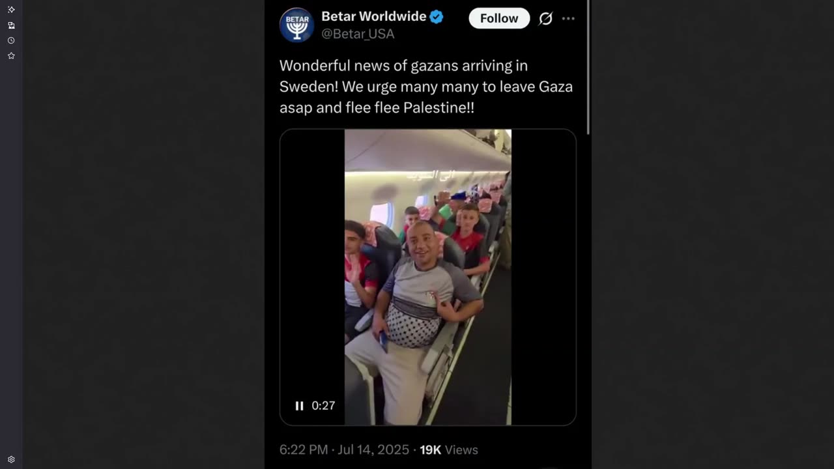Click the 0:27 video time indicator
834x469 pixels.
tap(323, 406)
